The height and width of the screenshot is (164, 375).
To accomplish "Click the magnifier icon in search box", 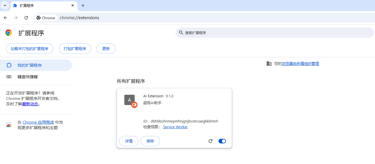I will point(181,33).
